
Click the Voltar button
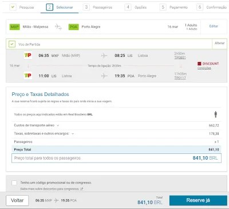(x=17, y=200)
